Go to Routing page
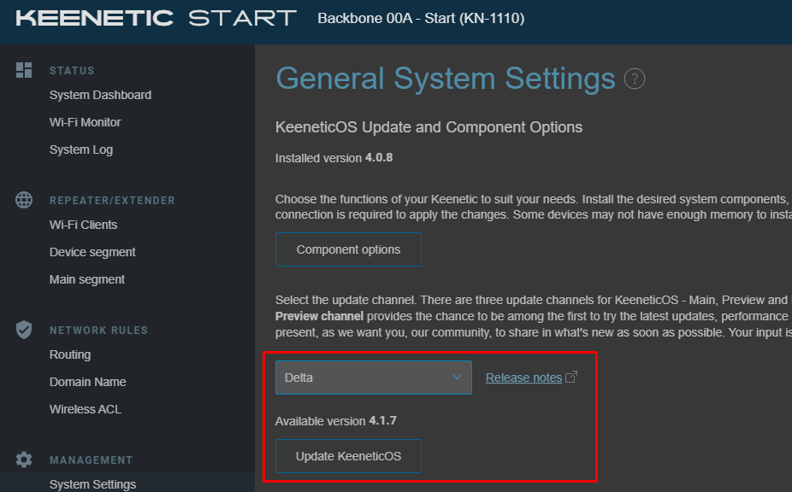 coord(70,354)
